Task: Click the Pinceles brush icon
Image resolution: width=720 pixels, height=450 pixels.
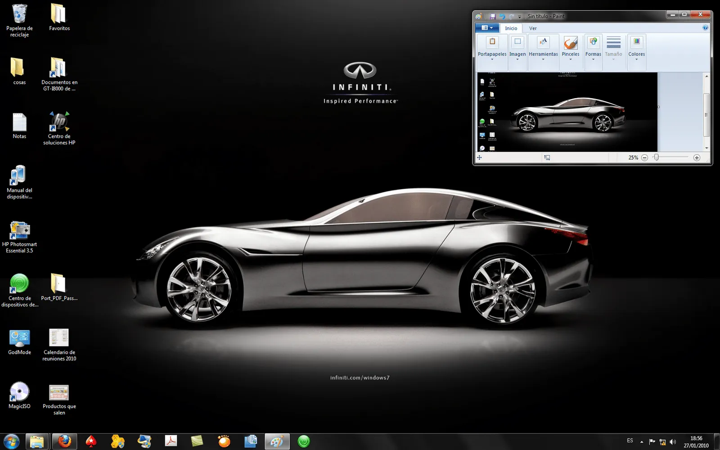Action: click(571, 43)
